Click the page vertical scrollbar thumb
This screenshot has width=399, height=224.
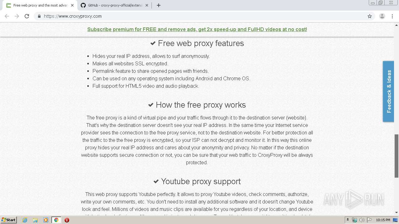(x=397, y=156)
